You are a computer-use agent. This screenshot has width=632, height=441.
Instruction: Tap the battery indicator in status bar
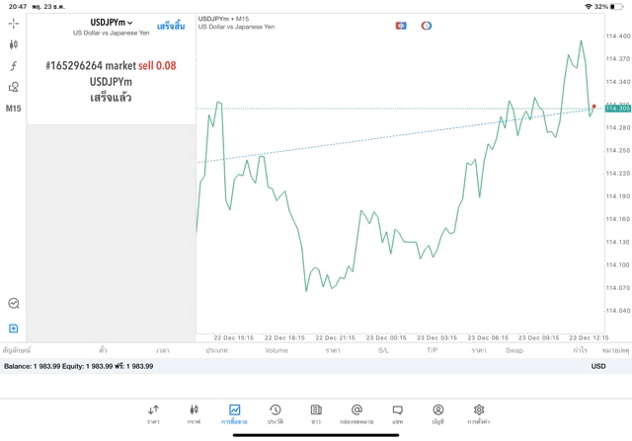[x=616, y=7]
